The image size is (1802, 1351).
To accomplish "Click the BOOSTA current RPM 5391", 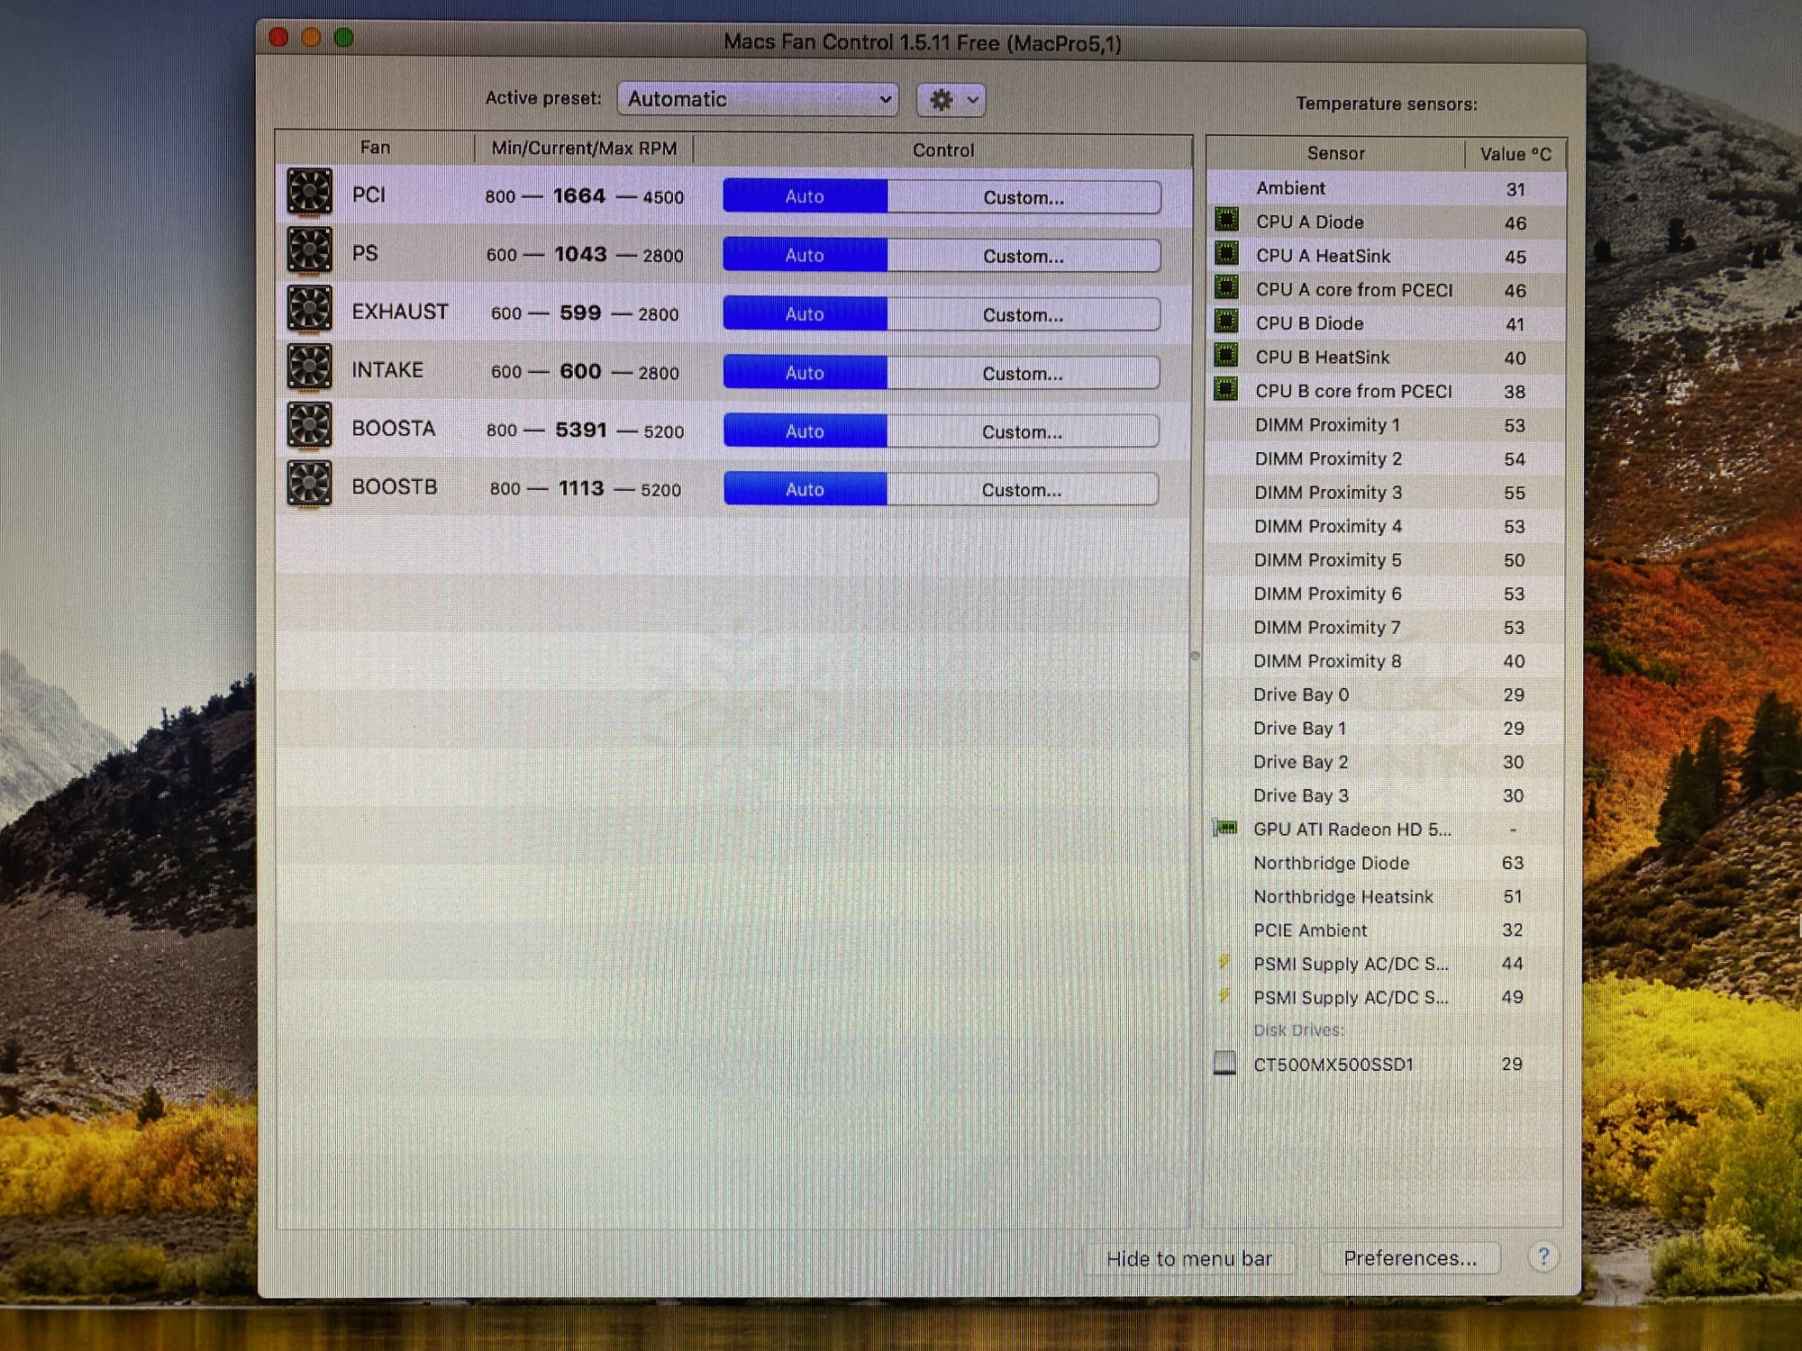I will click(581, 430).
